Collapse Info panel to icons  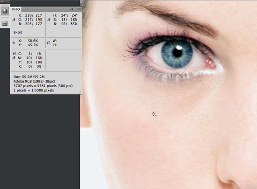71,9
